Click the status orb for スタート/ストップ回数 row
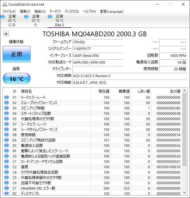This screenshot has height=198, width=190. tap(6, 113)
